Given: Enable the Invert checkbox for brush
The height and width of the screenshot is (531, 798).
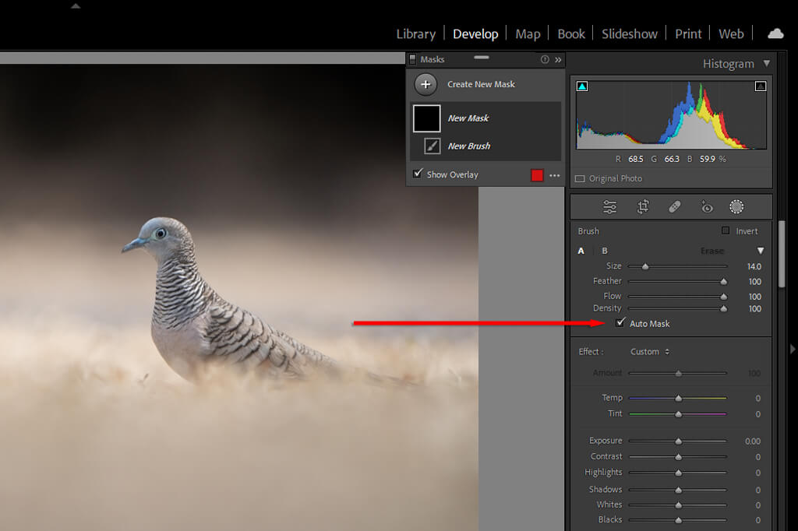Looking at the screenshot, I should (726, 231).
